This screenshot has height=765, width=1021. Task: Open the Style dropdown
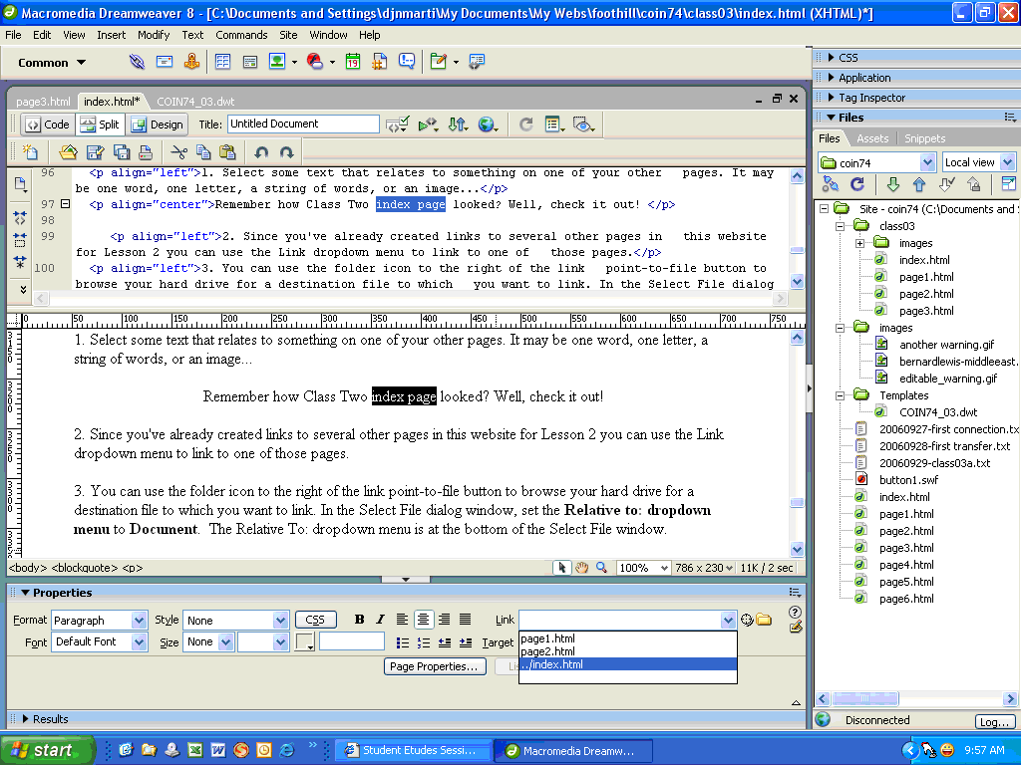280,621
